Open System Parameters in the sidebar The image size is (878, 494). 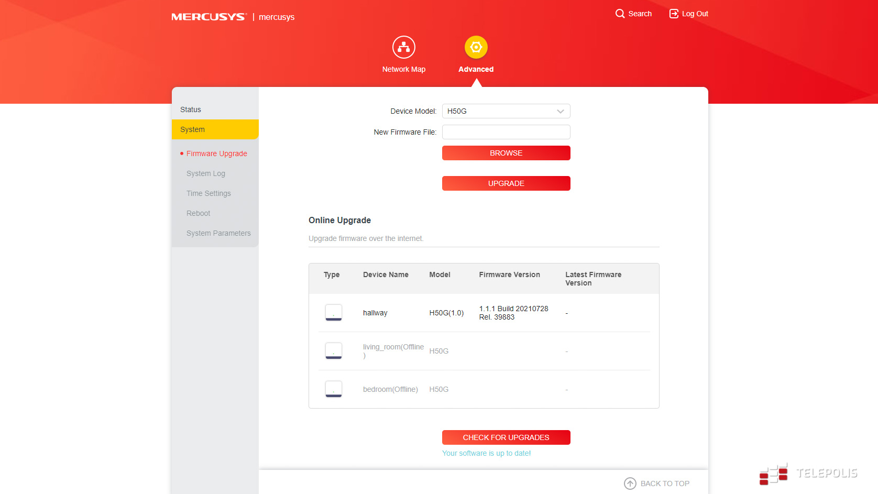tap(218, 233)
